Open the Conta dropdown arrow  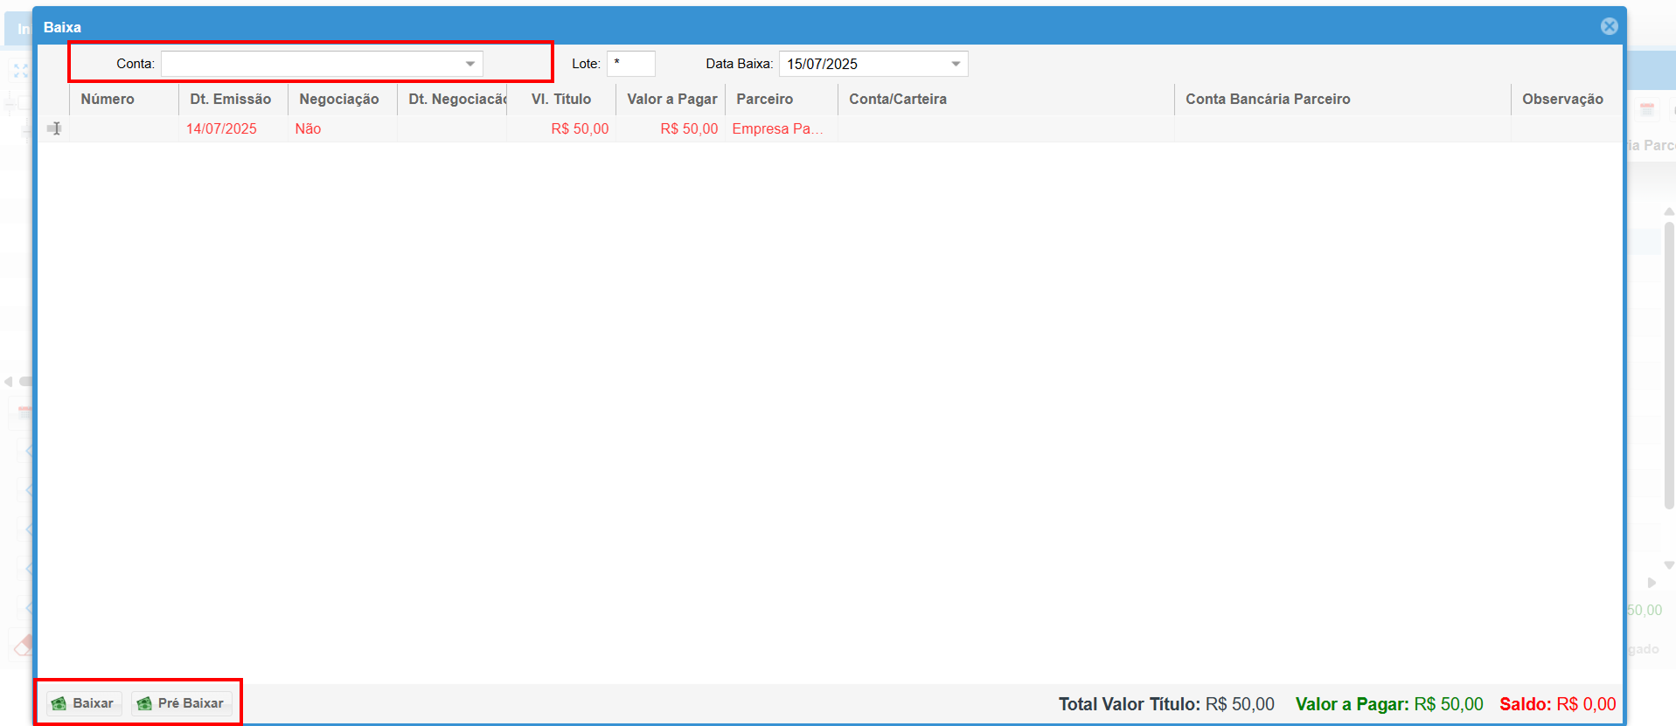click(x=470, y=64)
